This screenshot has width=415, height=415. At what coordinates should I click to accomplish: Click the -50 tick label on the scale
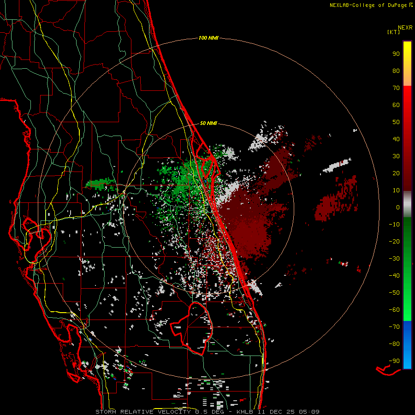tap(394, 292)
